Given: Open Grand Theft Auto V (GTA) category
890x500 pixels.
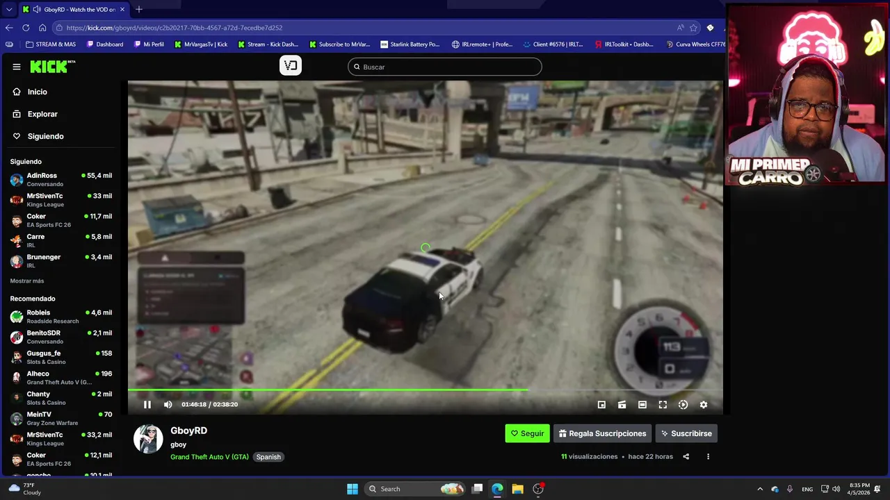Looking at the screenshot, I should [209, 457].
